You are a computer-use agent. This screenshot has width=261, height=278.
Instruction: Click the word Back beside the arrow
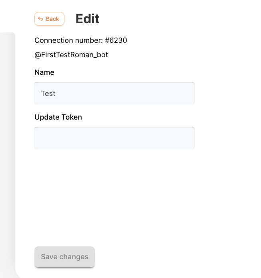pyautogui.click(x=52, y=19)
